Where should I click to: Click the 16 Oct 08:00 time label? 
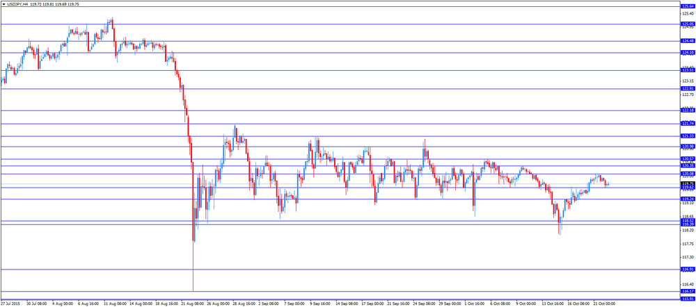pyautogui.click(x=578, y=304)
